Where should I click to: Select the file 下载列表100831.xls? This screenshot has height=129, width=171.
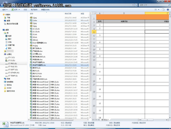pyautogui.click(x=39, y=79)
